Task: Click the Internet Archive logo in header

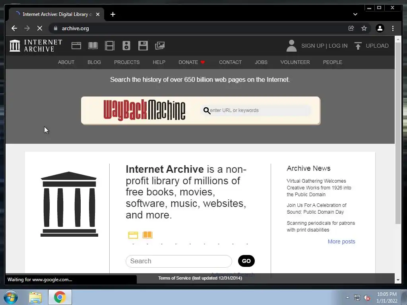Action: pyautogui.click(x=36, y=46)
